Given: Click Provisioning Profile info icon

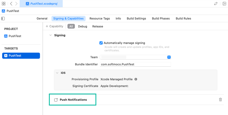Looking at the screenshot, I should [136, 79].
